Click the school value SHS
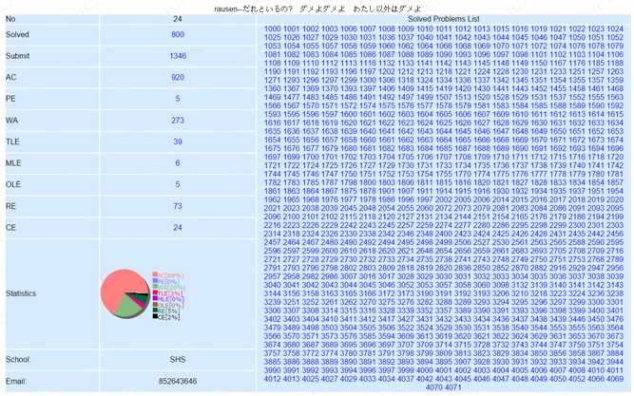Screen dimensions: 634x396 (x=178, y=360)
